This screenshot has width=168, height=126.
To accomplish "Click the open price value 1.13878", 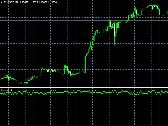I will [24, 2].
